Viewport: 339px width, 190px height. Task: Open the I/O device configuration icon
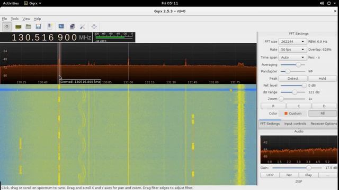pyautogui.click(x=19, y=27)
